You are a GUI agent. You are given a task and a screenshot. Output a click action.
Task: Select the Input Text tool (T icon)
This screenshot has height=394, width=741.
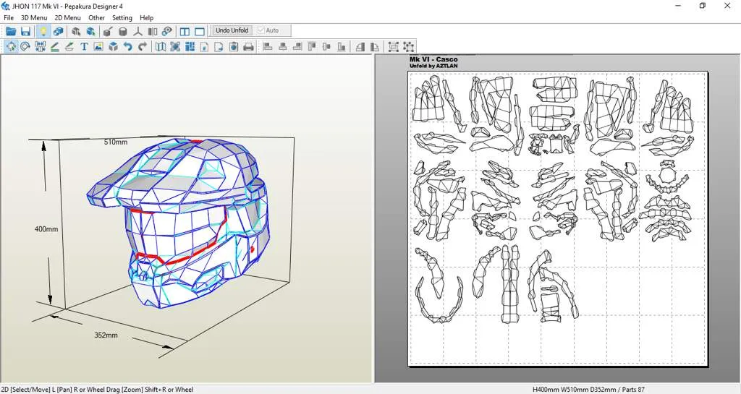point(84,47)
